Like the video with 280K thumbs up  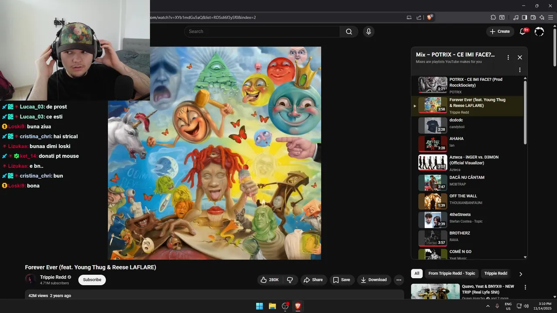coord(269,280)
